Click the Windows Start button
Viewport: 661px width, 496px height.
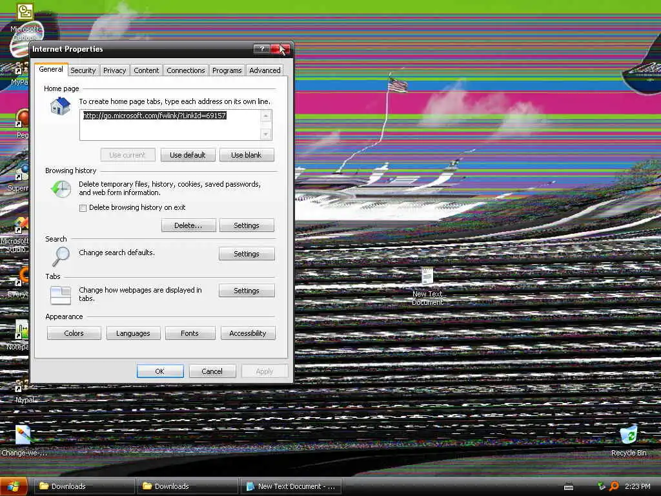(x=14, y=486)
